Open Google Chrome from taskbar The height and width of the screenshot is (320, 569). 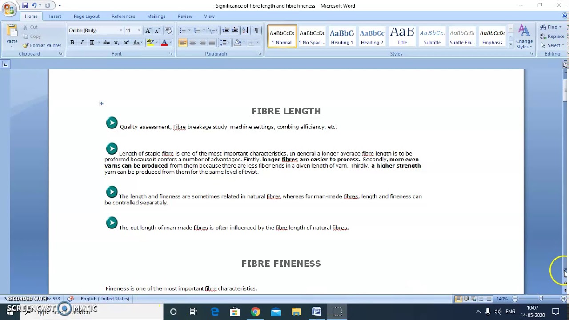click(255, 312)
